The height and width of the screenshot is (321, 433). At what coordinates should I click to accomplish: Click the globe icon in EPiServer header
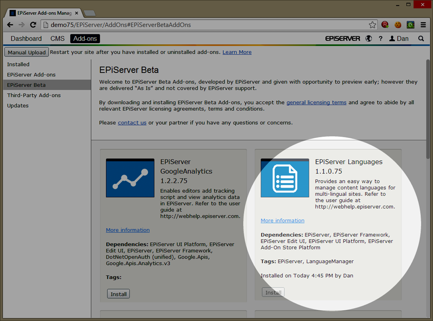pos(369,38)
